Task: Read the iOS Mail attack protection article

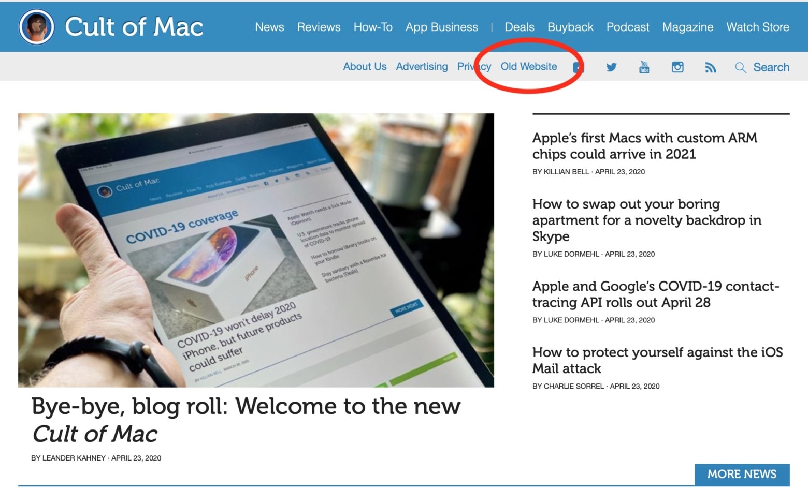Action: pyautogui.click(x=656, y=360)
